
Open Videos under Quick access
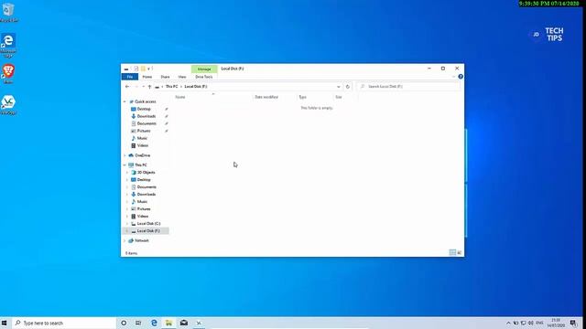[x=143, y=145]
